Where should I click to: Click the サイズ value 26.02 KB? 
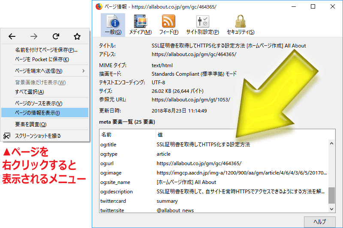coord(178,91)
